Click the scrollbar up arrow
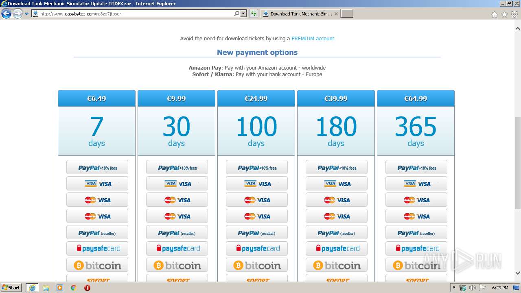This screenshot has width=521, height=293. [518, 29]
